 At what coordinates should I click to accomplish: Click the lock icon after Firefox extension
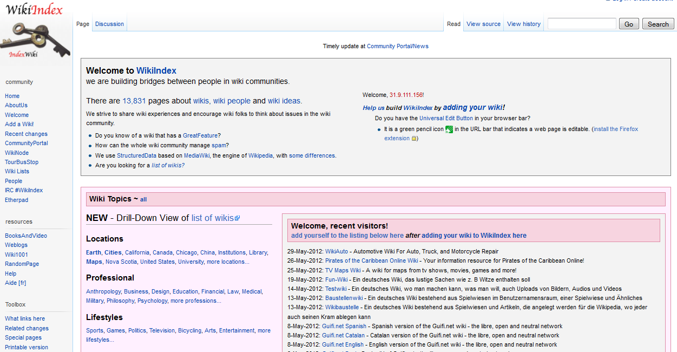pyautogui.click(x=414, y=139)
